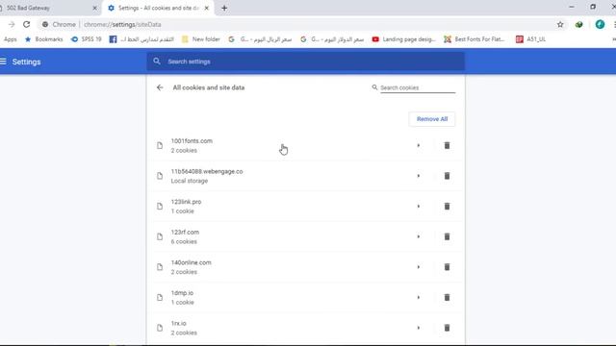This screenshot has height=346, width=616.
Task: Open the A51_UL bookmark
Action: coord(530,39)
